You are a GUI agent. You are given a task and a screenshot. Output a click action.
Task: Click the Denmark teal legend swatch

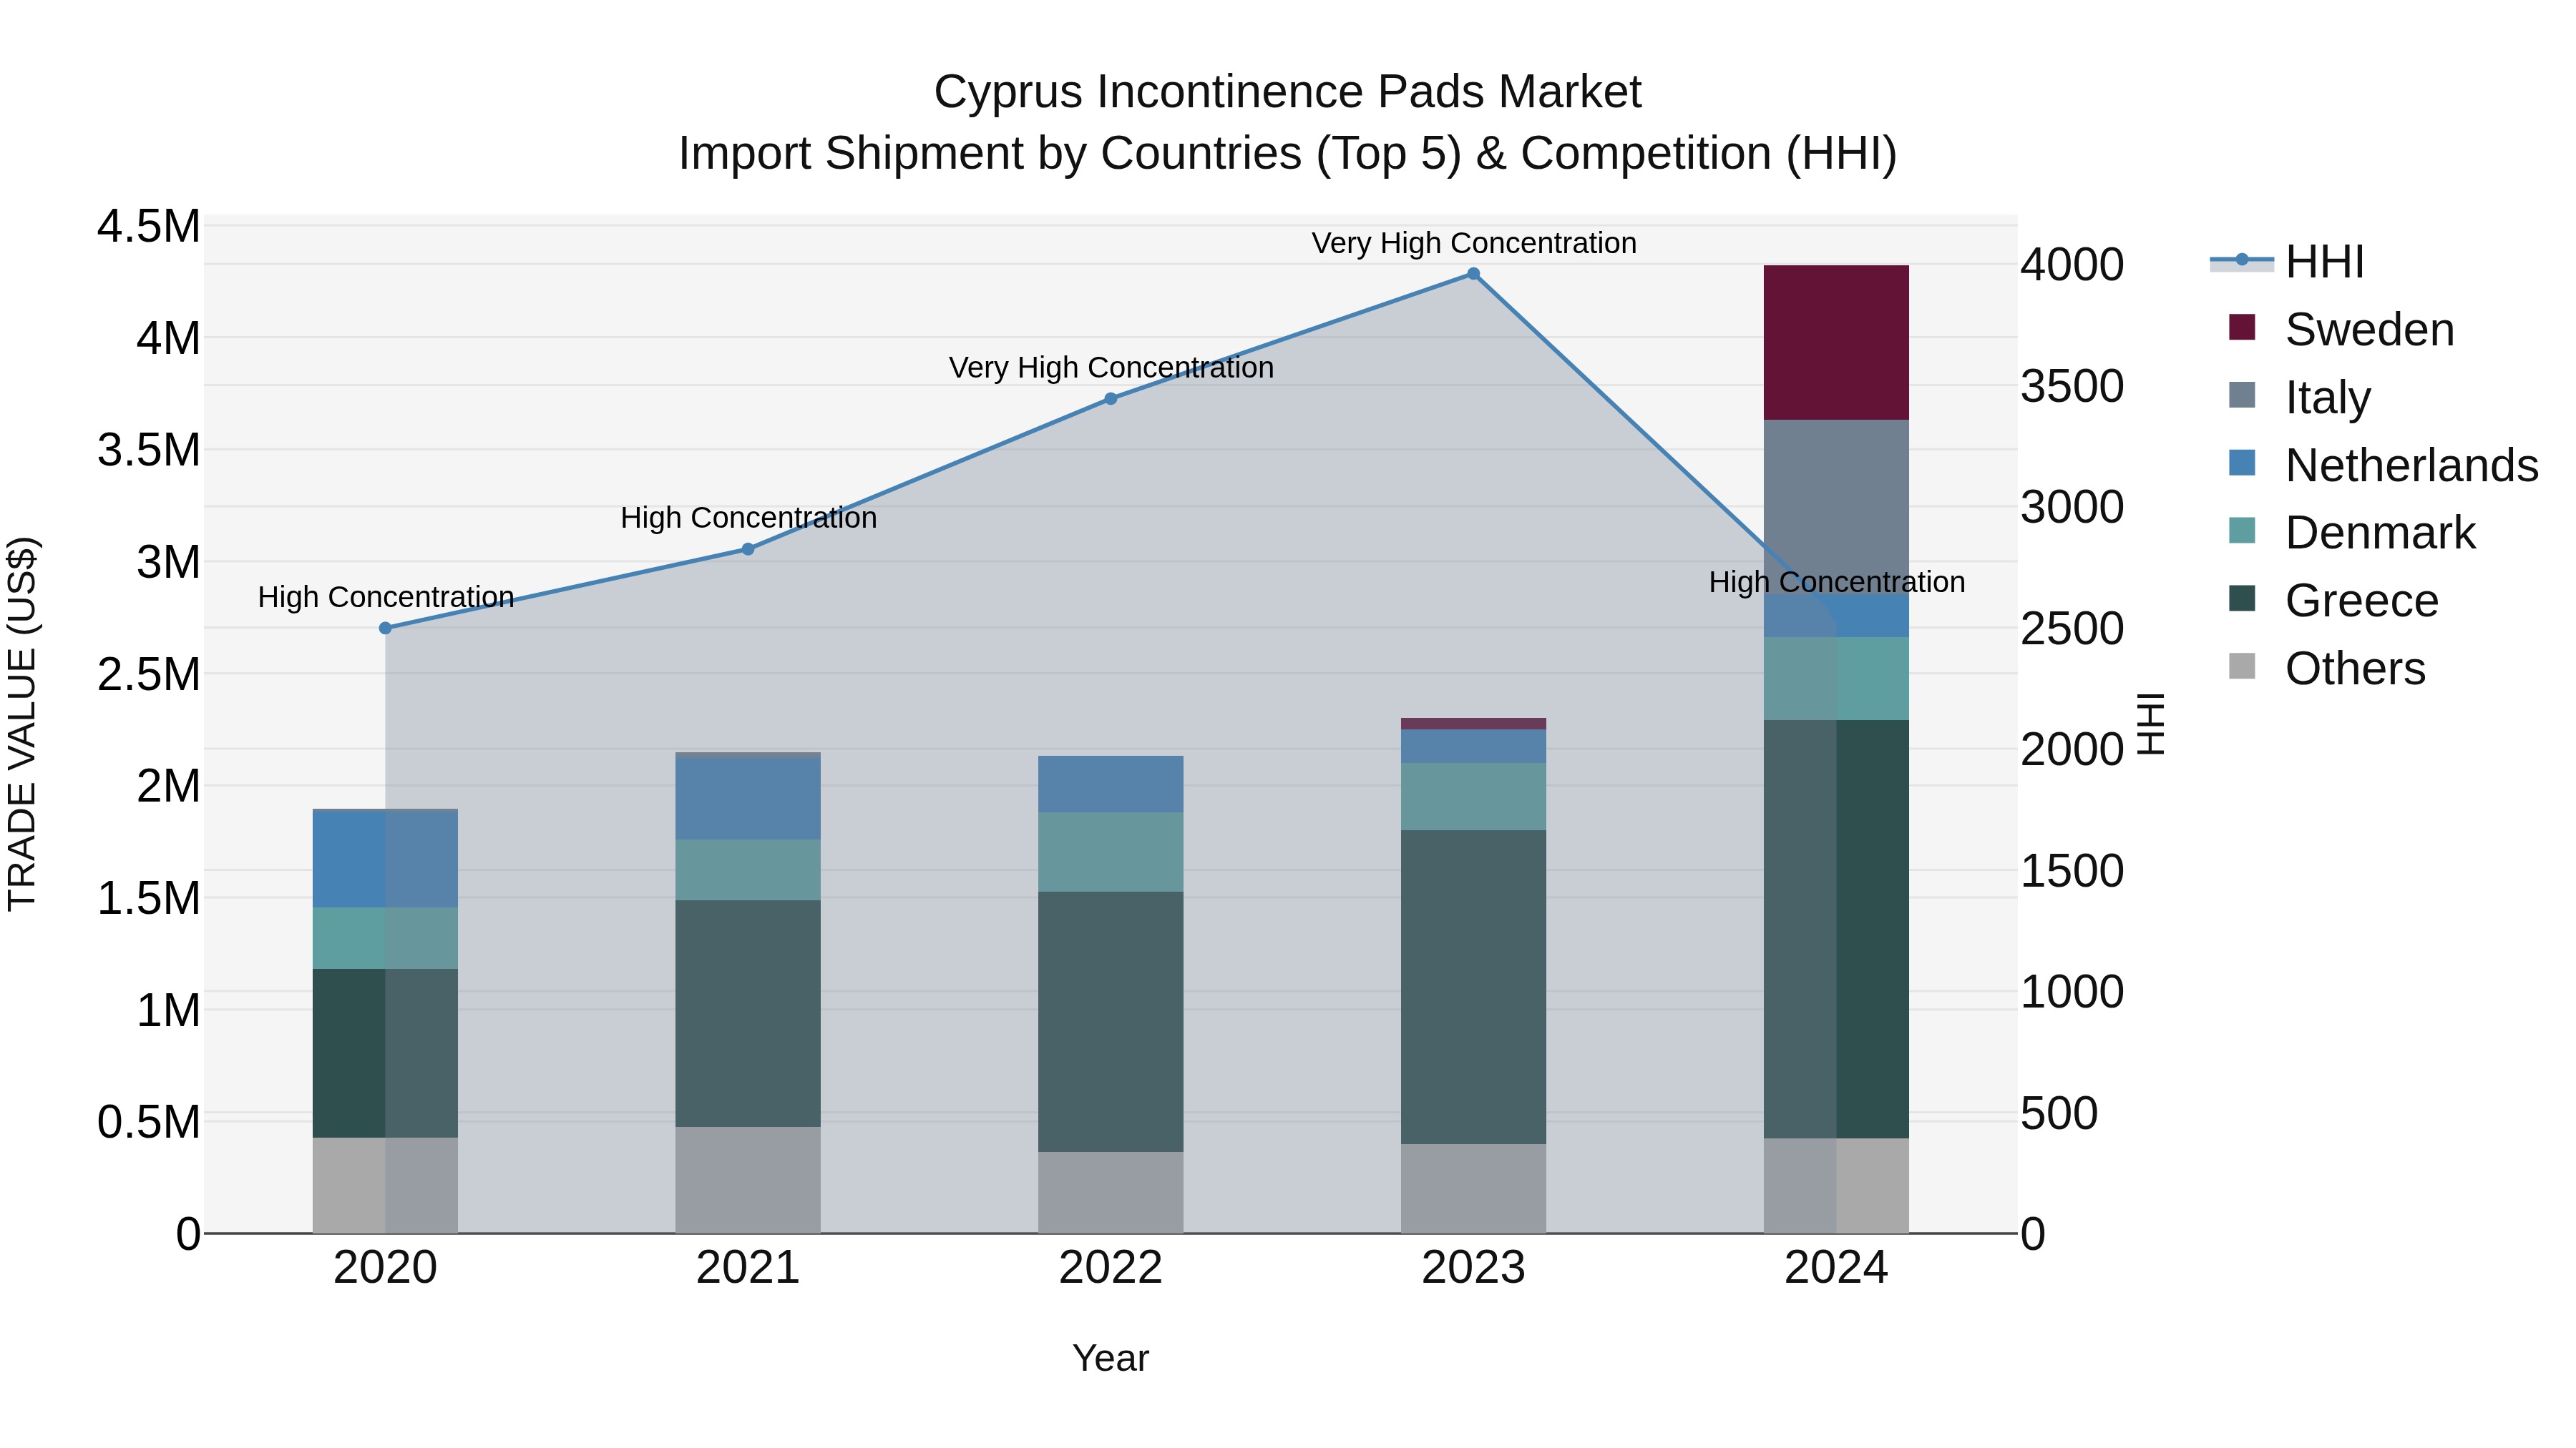pos(2242,531)
